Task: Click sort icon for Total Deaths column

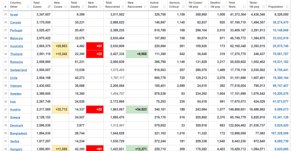Action: pyautogui.click(x=83, y=7)
